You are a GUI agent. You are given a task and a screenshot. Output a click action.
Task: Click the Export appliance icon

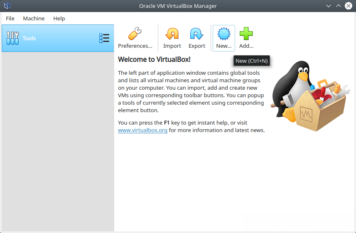click(x=196, y=38)
